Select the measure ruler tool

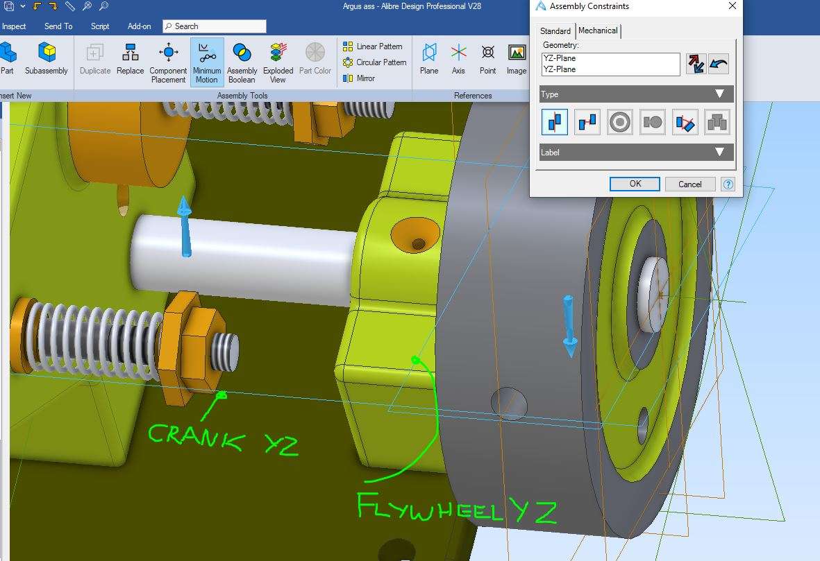pos(70,6)
